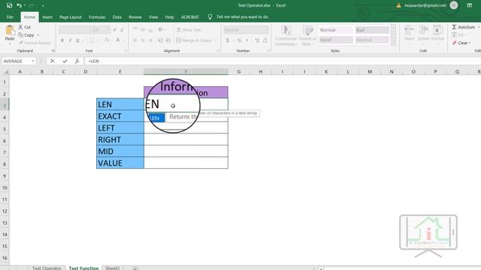Click Decrease Font Size icon
The image size is (481, 270).
pos(122,30)
